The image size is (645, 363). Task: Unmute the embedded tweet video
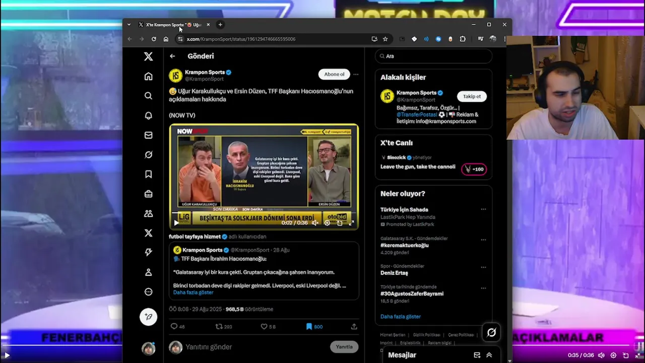click(x=315, y=223)
